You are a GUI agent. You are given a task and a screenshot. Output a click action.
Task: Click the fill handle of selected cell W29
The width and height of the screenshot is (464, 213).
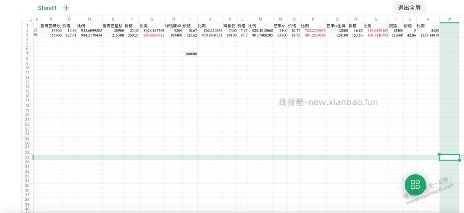click(459, 160)
